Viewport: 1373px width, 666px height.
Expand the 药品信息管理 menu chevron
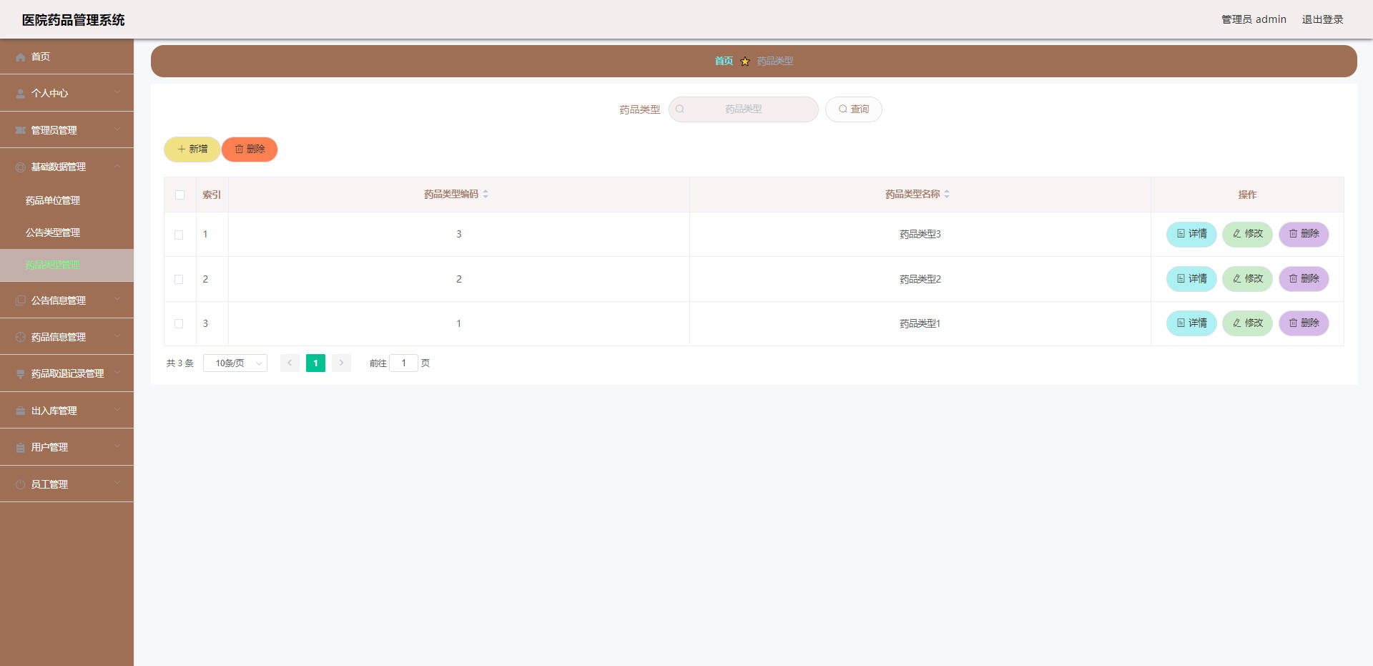(x=117, y=336)
